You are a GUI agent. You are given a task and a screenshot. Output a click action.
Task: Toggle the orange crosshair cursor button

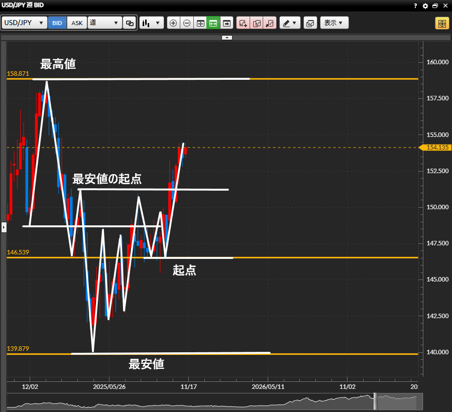click(x=442, y=23)
